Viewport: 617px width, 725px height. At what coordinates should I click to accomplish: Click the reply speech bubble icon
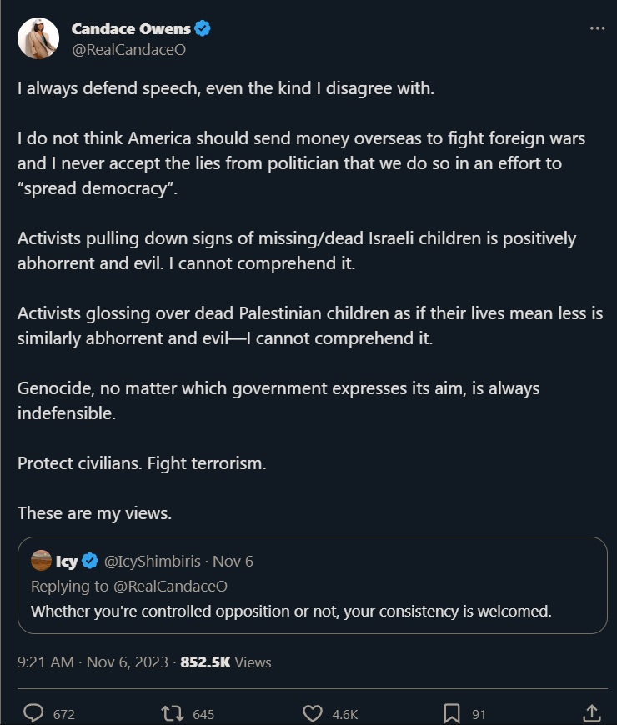(33, 713)
